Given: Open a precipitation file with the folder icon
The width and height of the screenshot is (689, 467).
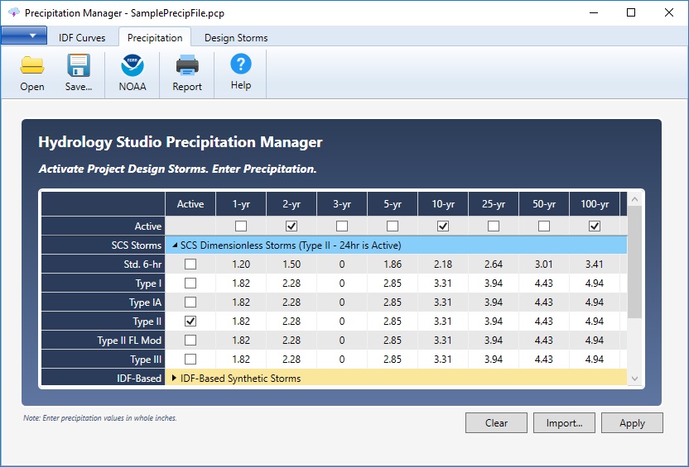Looking at the screenshot, I should tap(32, 65).
